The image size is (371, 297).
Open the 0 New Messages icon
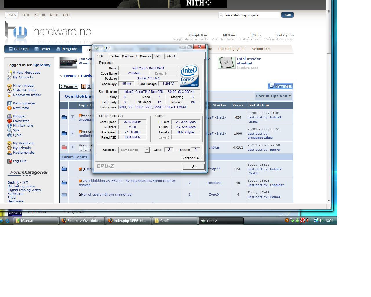(x=10, y=73)
